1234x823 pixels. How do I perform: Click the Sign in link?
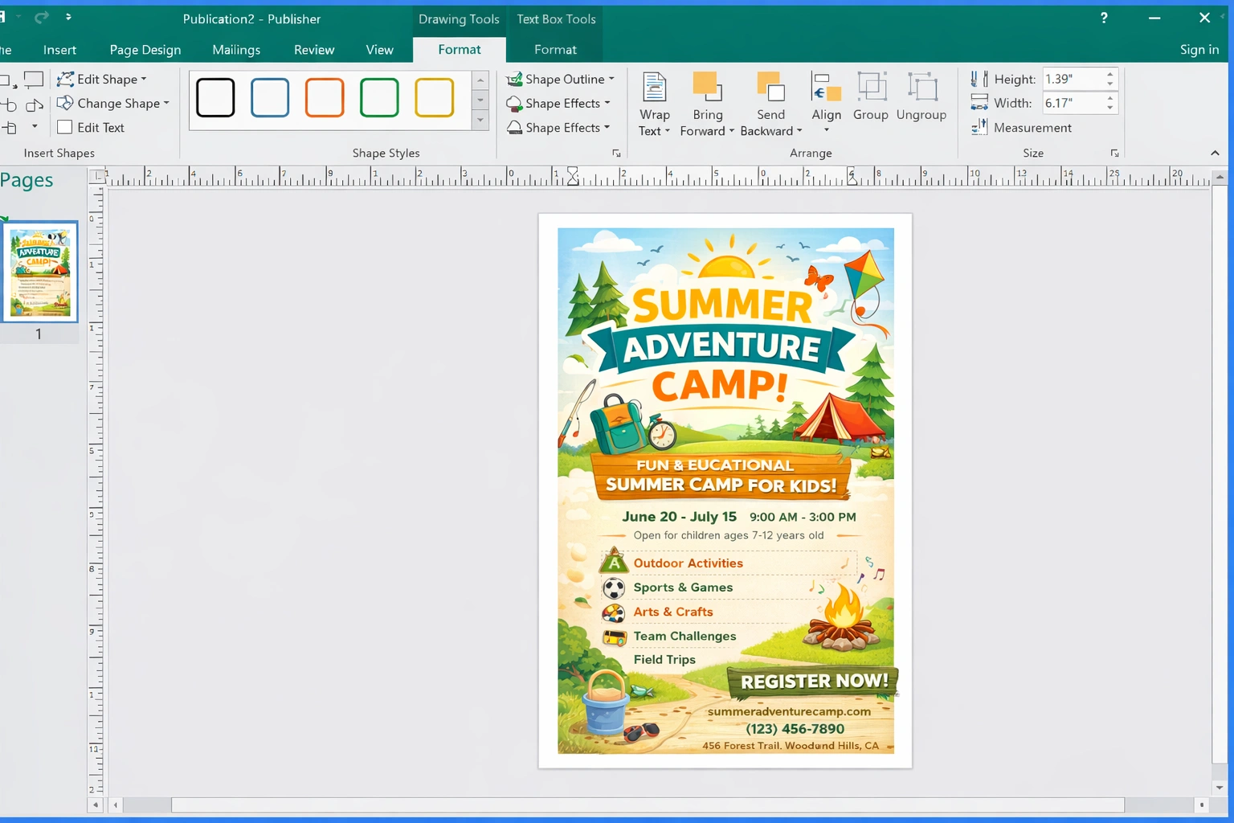point(1199,49)
